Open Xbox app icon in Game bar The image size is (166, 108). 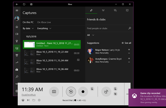tap(23, 100)
